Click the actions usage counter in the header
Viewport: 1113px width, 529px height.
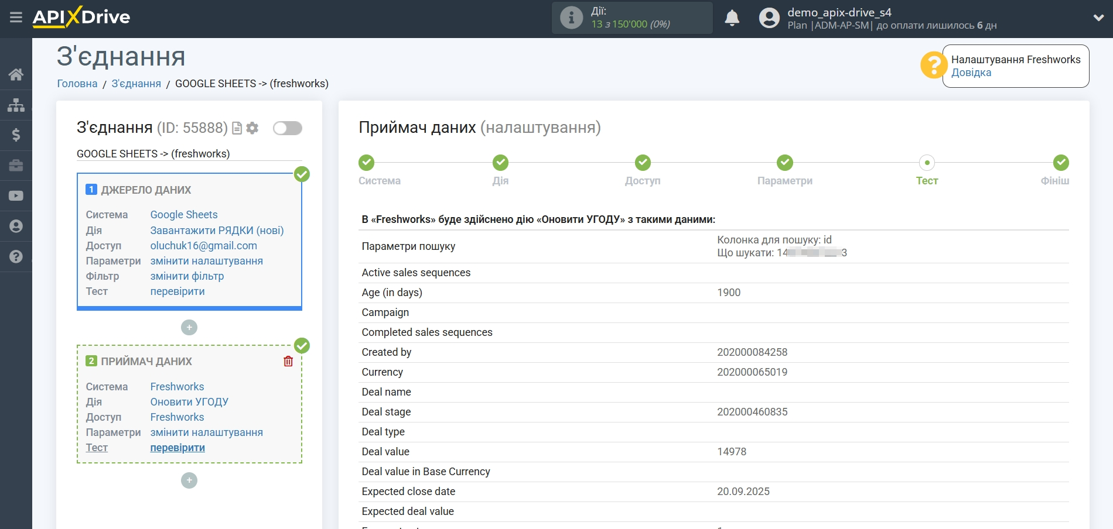(631, 18)
